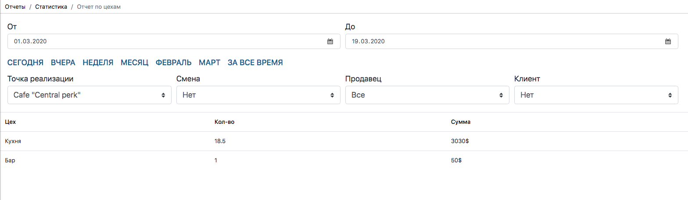Filter report by МАРТ
The height and width of the screenshot is (200, 688).
(x=210, y=63)
